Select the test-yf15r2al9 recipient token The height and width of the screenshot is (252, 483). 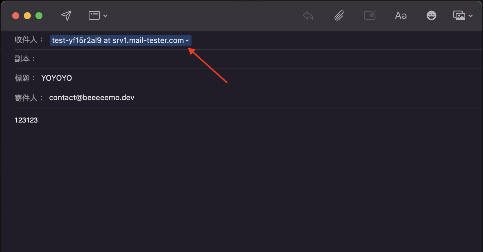click(120, 40)
